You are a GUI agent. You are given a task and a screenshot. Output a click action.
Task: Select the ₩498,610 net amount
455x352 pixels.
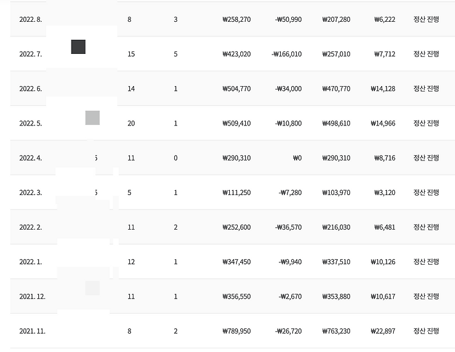click(336, 124)
